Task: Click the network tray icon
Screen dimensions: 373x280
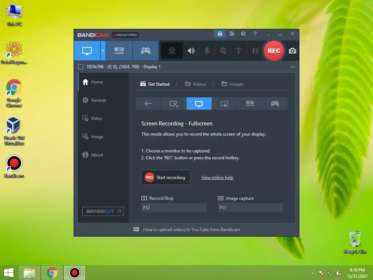Action: (x=330, y=273)
